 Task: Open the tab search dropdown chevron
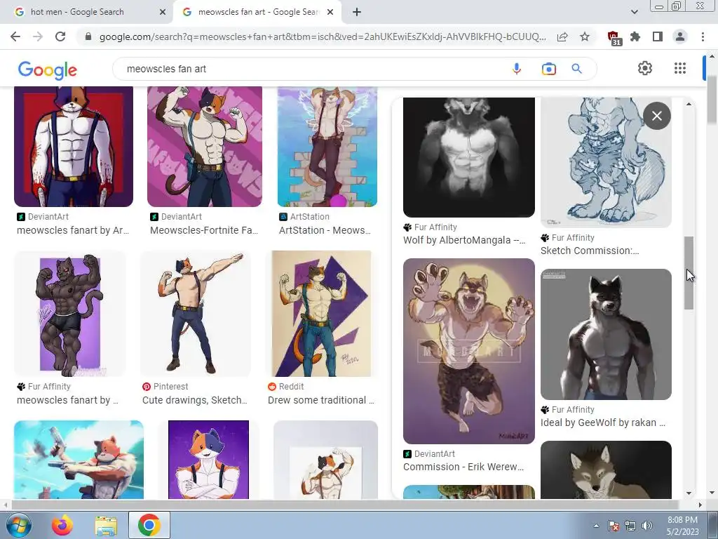634,12
